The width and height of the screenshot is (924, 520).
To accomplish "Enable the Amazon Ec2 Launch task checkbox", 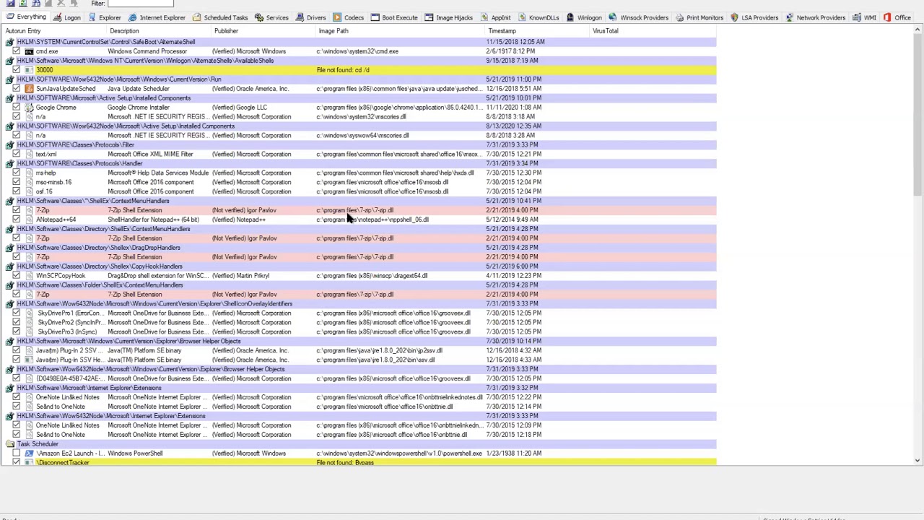I will click(17, 454).
